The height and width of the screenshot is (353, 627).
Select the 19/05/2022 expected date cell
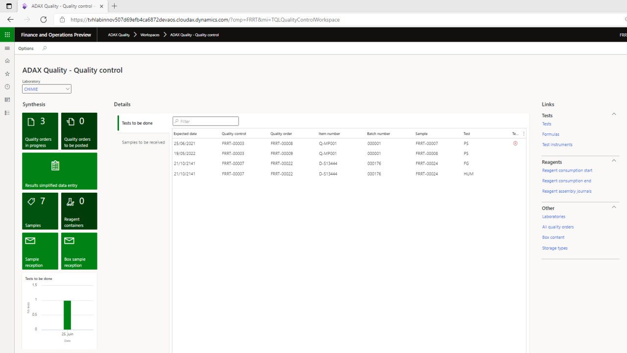coord(185,153)
